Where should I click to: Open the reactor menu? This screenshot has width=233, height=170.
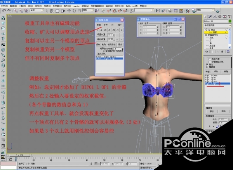tap(76, 6)
